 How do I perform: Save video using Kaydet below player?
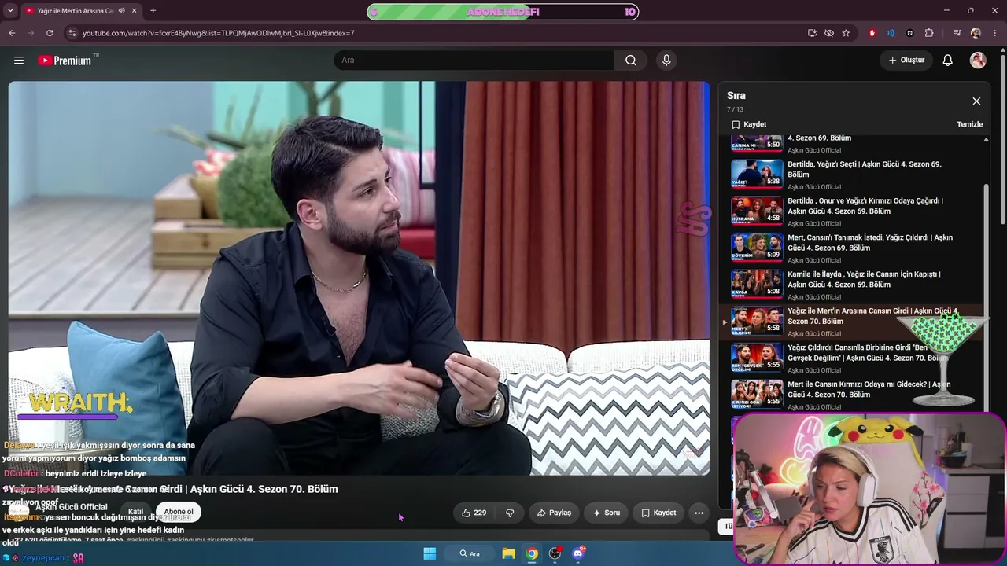[x=658, y=513]
